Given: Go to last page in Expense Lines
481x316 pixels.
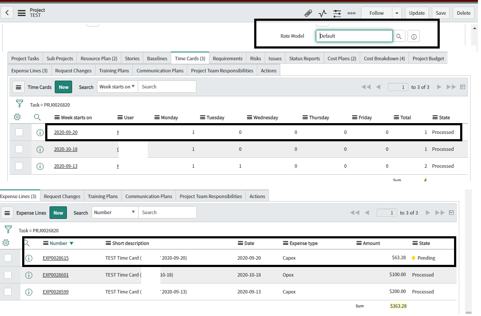Looking at the screenshot, I should pyautogui.click(x=440, y=212).
